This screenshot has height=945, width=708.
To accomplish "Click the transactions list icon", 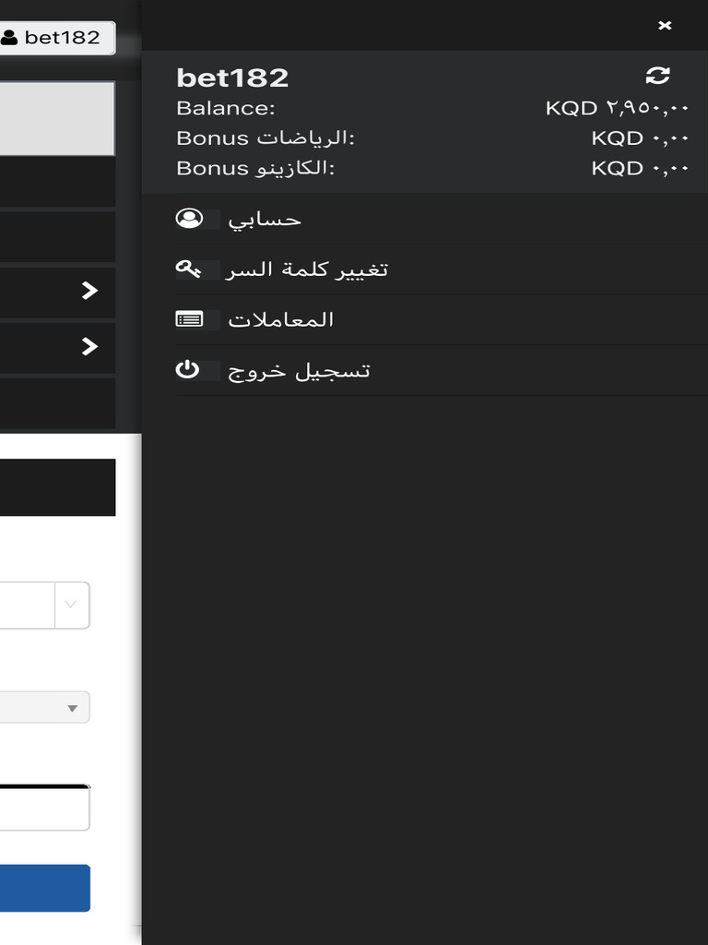I will coord(189,319).
